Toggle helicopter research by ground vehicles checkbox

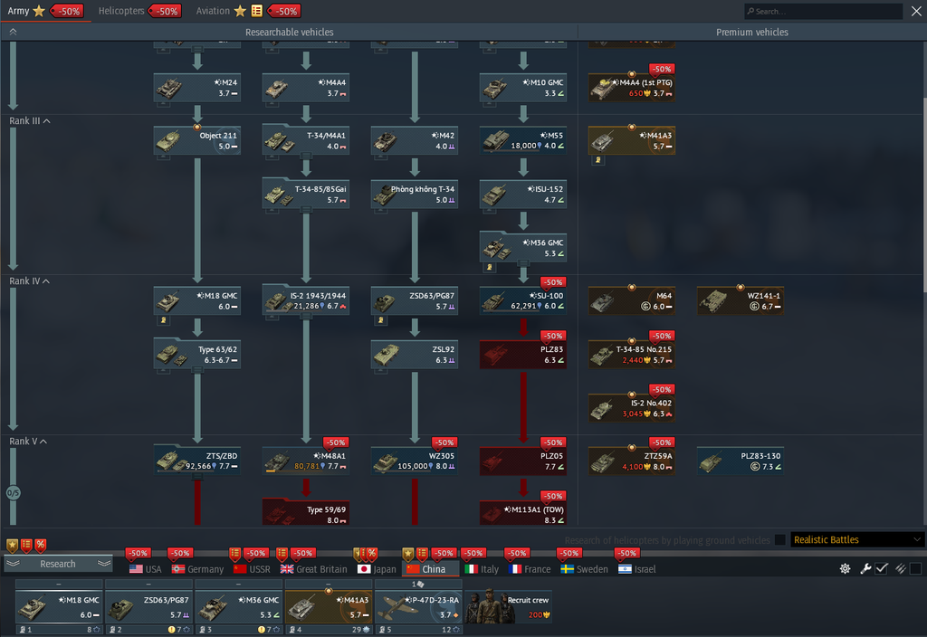click(x=780, y=539)
